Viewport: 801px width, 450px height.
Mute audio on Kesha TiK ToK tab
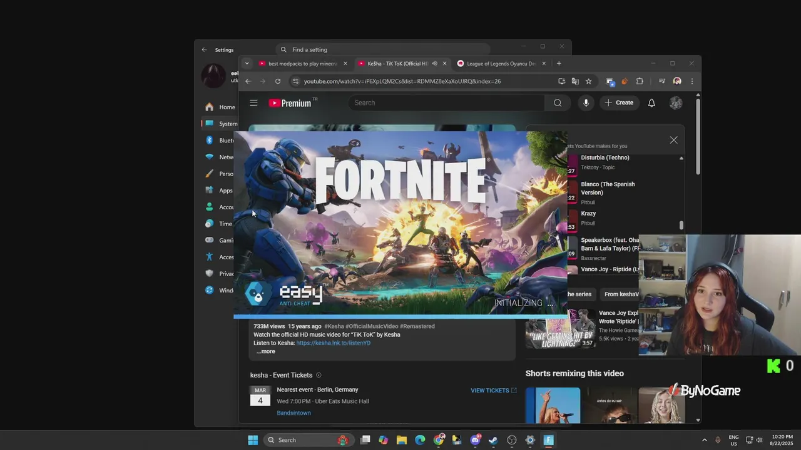click(434, 63)
